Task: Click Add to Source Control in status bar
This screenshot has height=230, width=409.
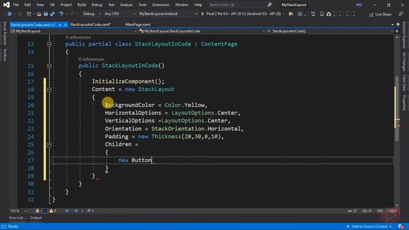Action: click(x=369, y=226)
